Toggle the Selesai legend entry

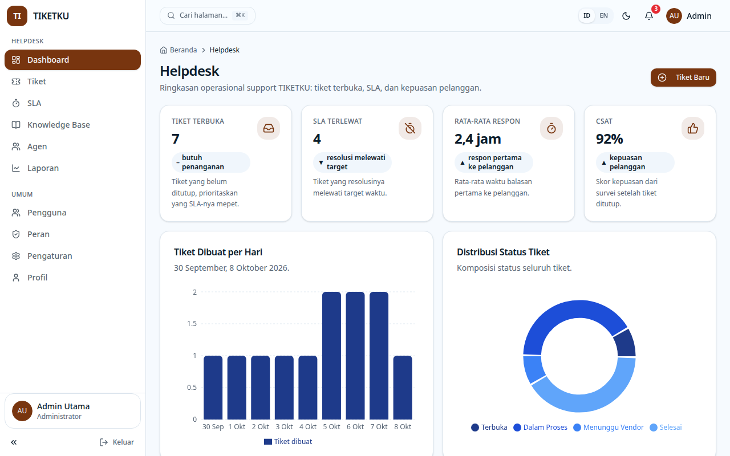666,427
